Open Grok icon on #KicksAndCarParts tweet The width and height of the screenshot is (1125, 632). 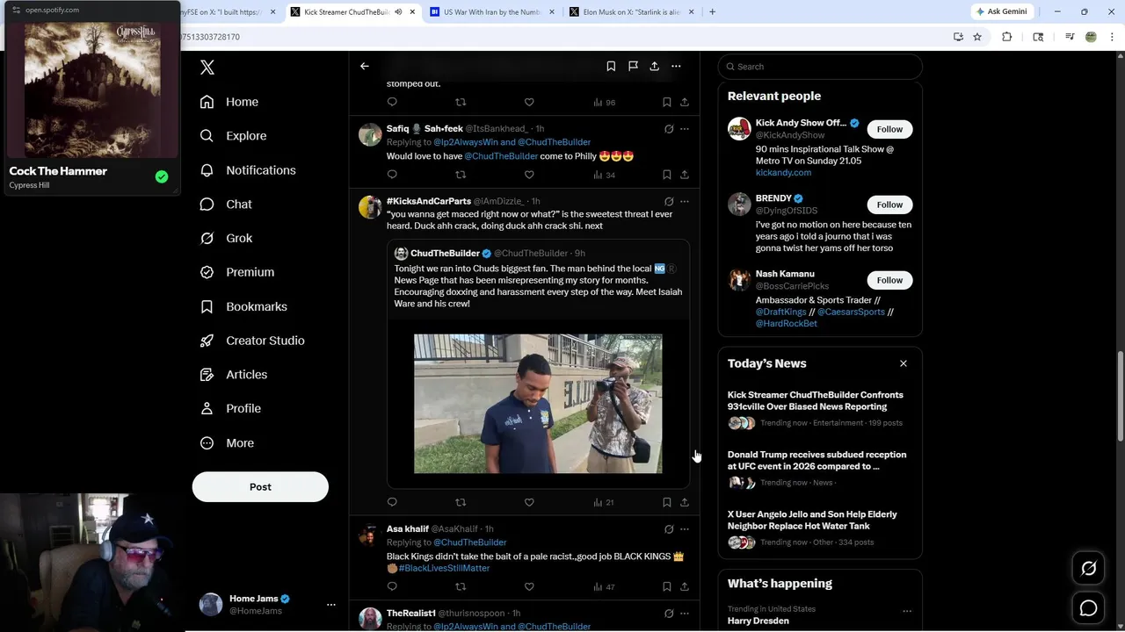point(669,201)
